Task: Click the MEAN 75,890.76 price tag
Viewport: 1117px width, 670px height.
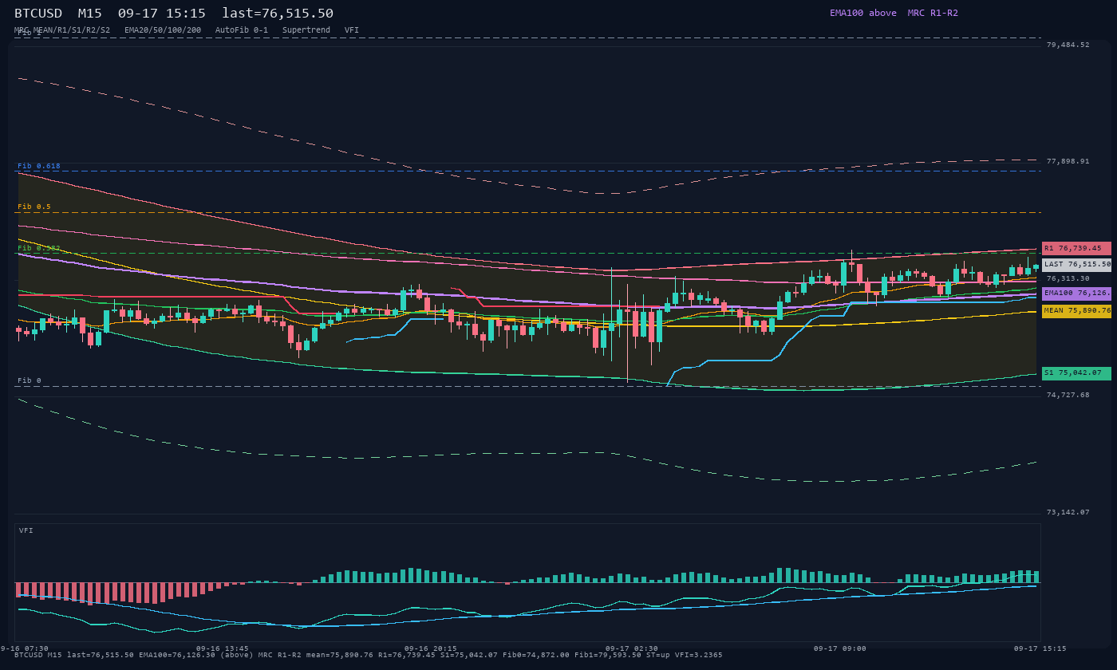Action: [1076, 310]
